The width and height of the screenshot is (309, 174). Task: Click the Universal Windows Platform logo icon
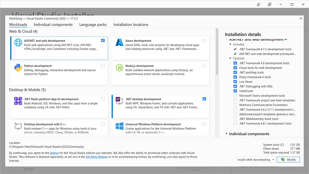119,126
